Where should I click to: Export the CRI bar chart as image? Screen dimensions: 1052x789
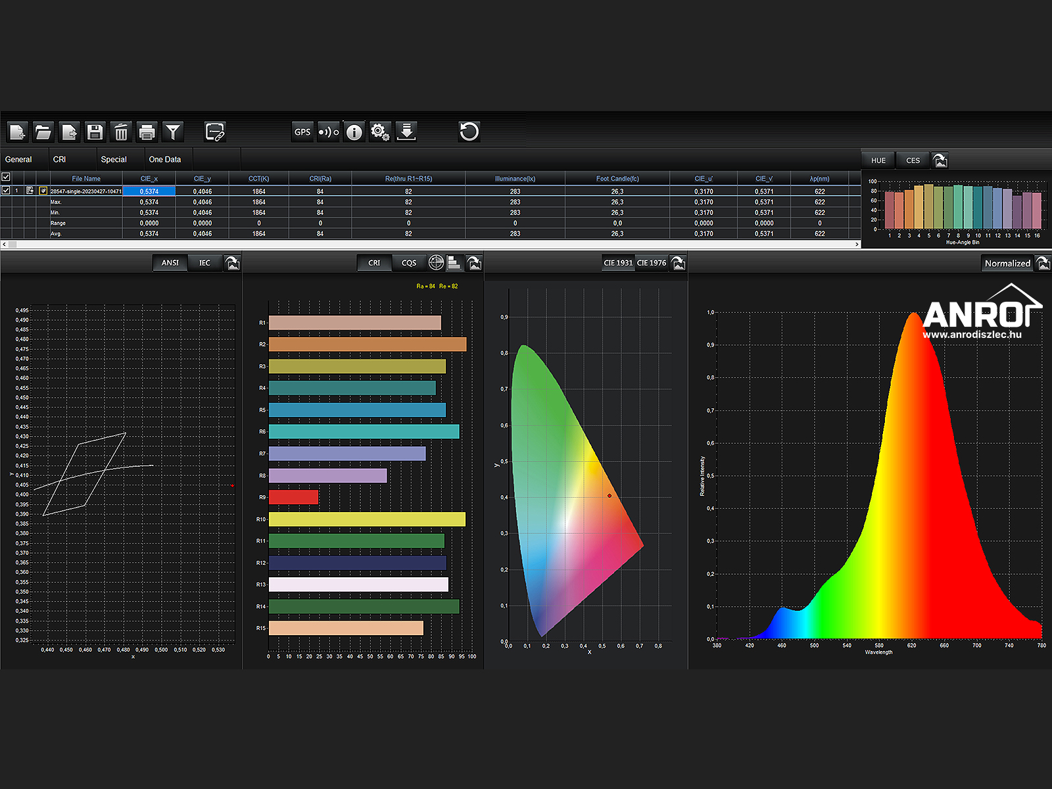click(474, 263)
